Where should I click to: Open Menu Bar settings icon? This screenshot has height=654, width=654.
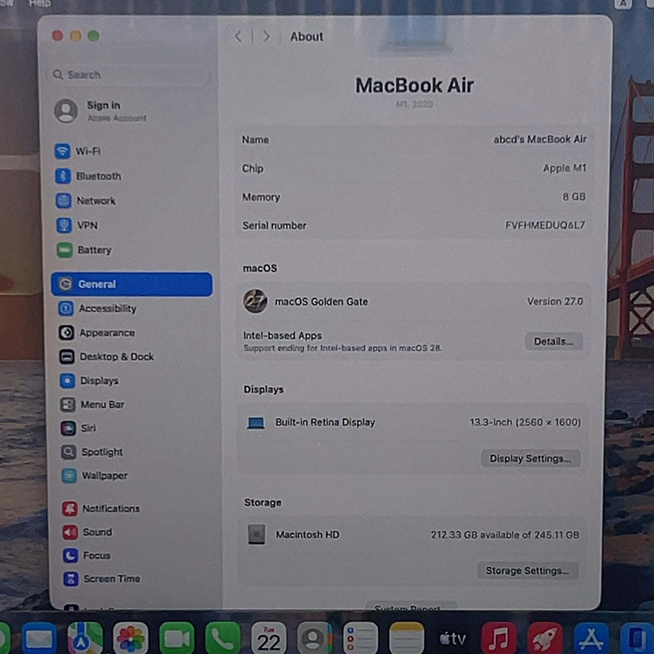(x=68, y=404)
